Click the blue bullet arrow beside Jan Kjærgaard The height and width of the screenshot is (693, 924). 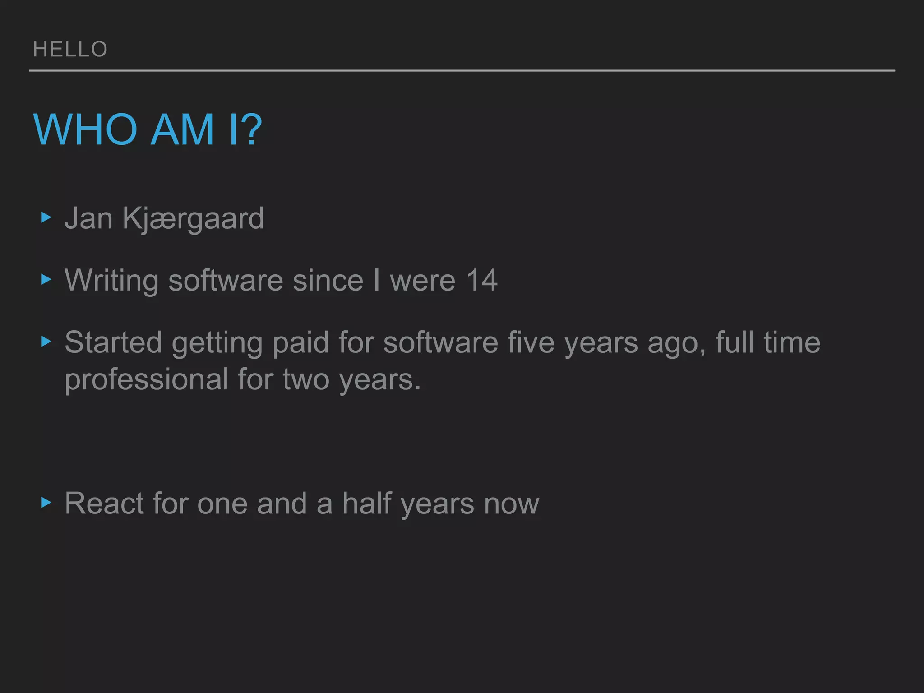(x=46, y=218)
